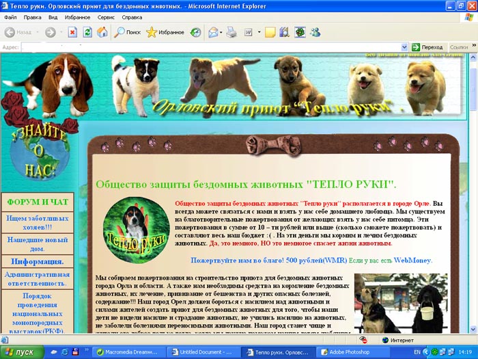Viewport: 478px width, 359px height.
Task: Click the blocked content status bar icon
Action: pos(363,340)
